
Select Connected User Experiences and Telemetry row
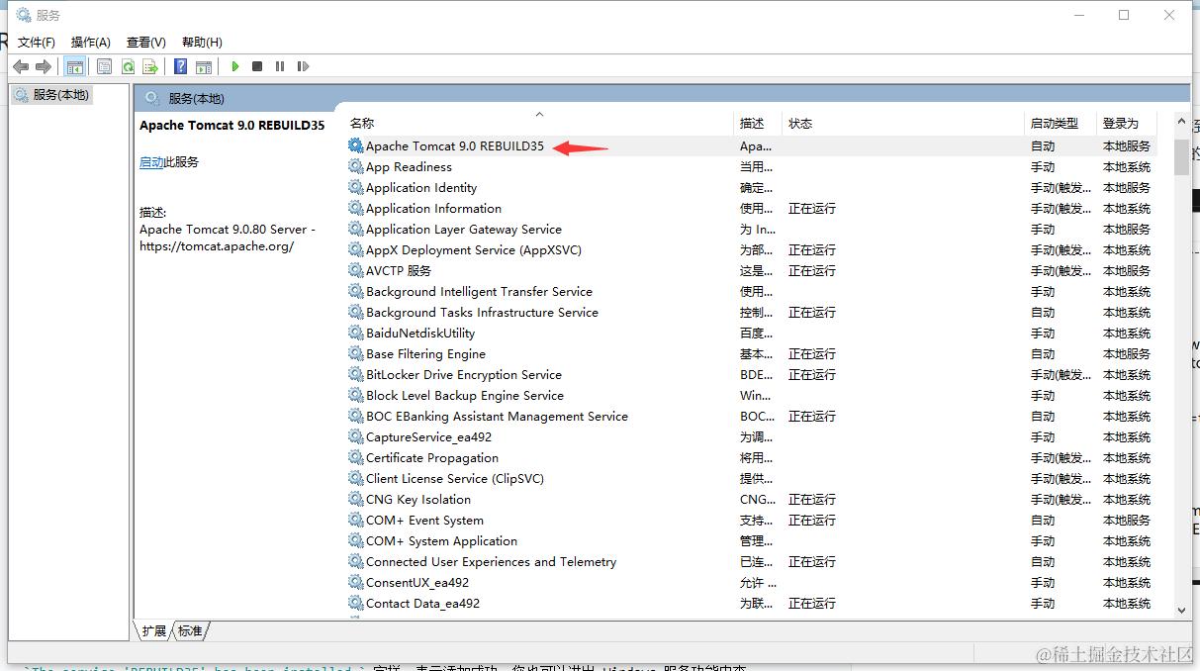tap(750, 561)
